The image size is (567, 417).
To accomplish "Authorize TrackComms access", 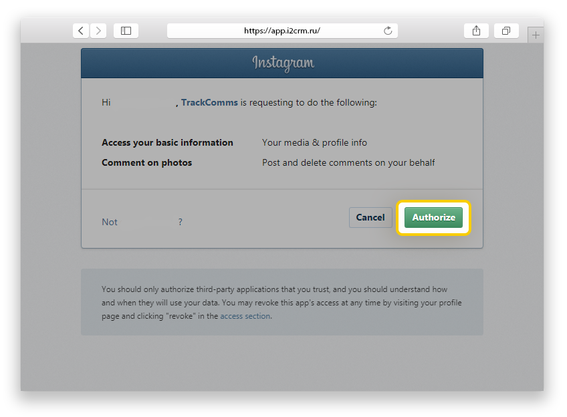I will 433,218.
